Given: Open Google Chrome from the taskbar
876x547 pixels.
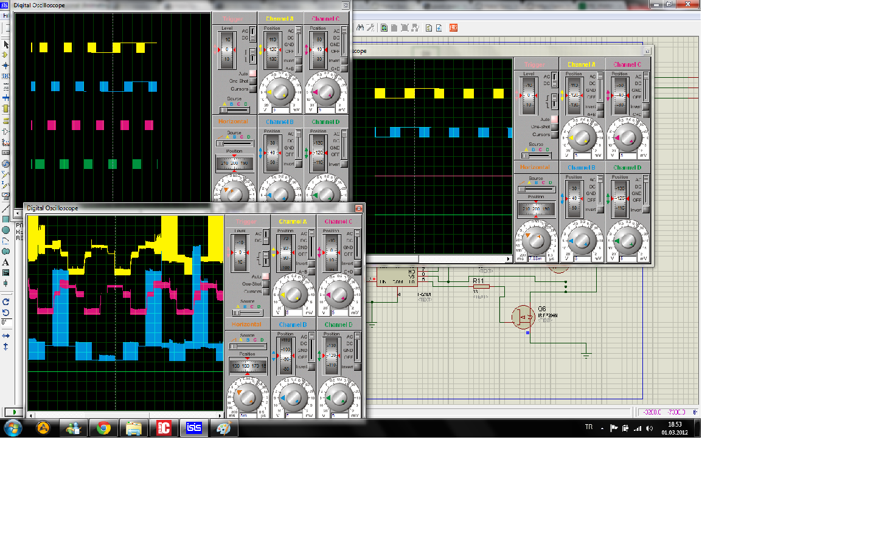Looking at the screenshot, I should point(103,428).
